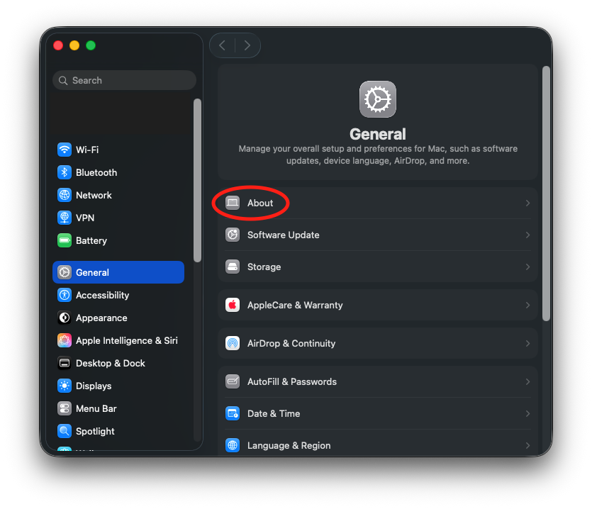Open AutoFill & Passwords chevron
Screen dimensions: 592x509
(527, 381)
